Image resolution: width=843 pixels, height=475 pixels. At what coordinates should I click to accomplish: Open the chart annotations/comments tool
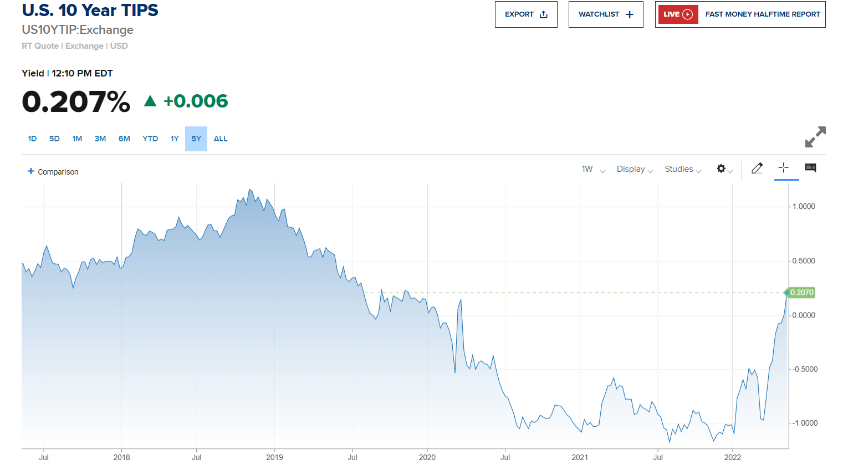pyautogui.click(x=810, y=168)
